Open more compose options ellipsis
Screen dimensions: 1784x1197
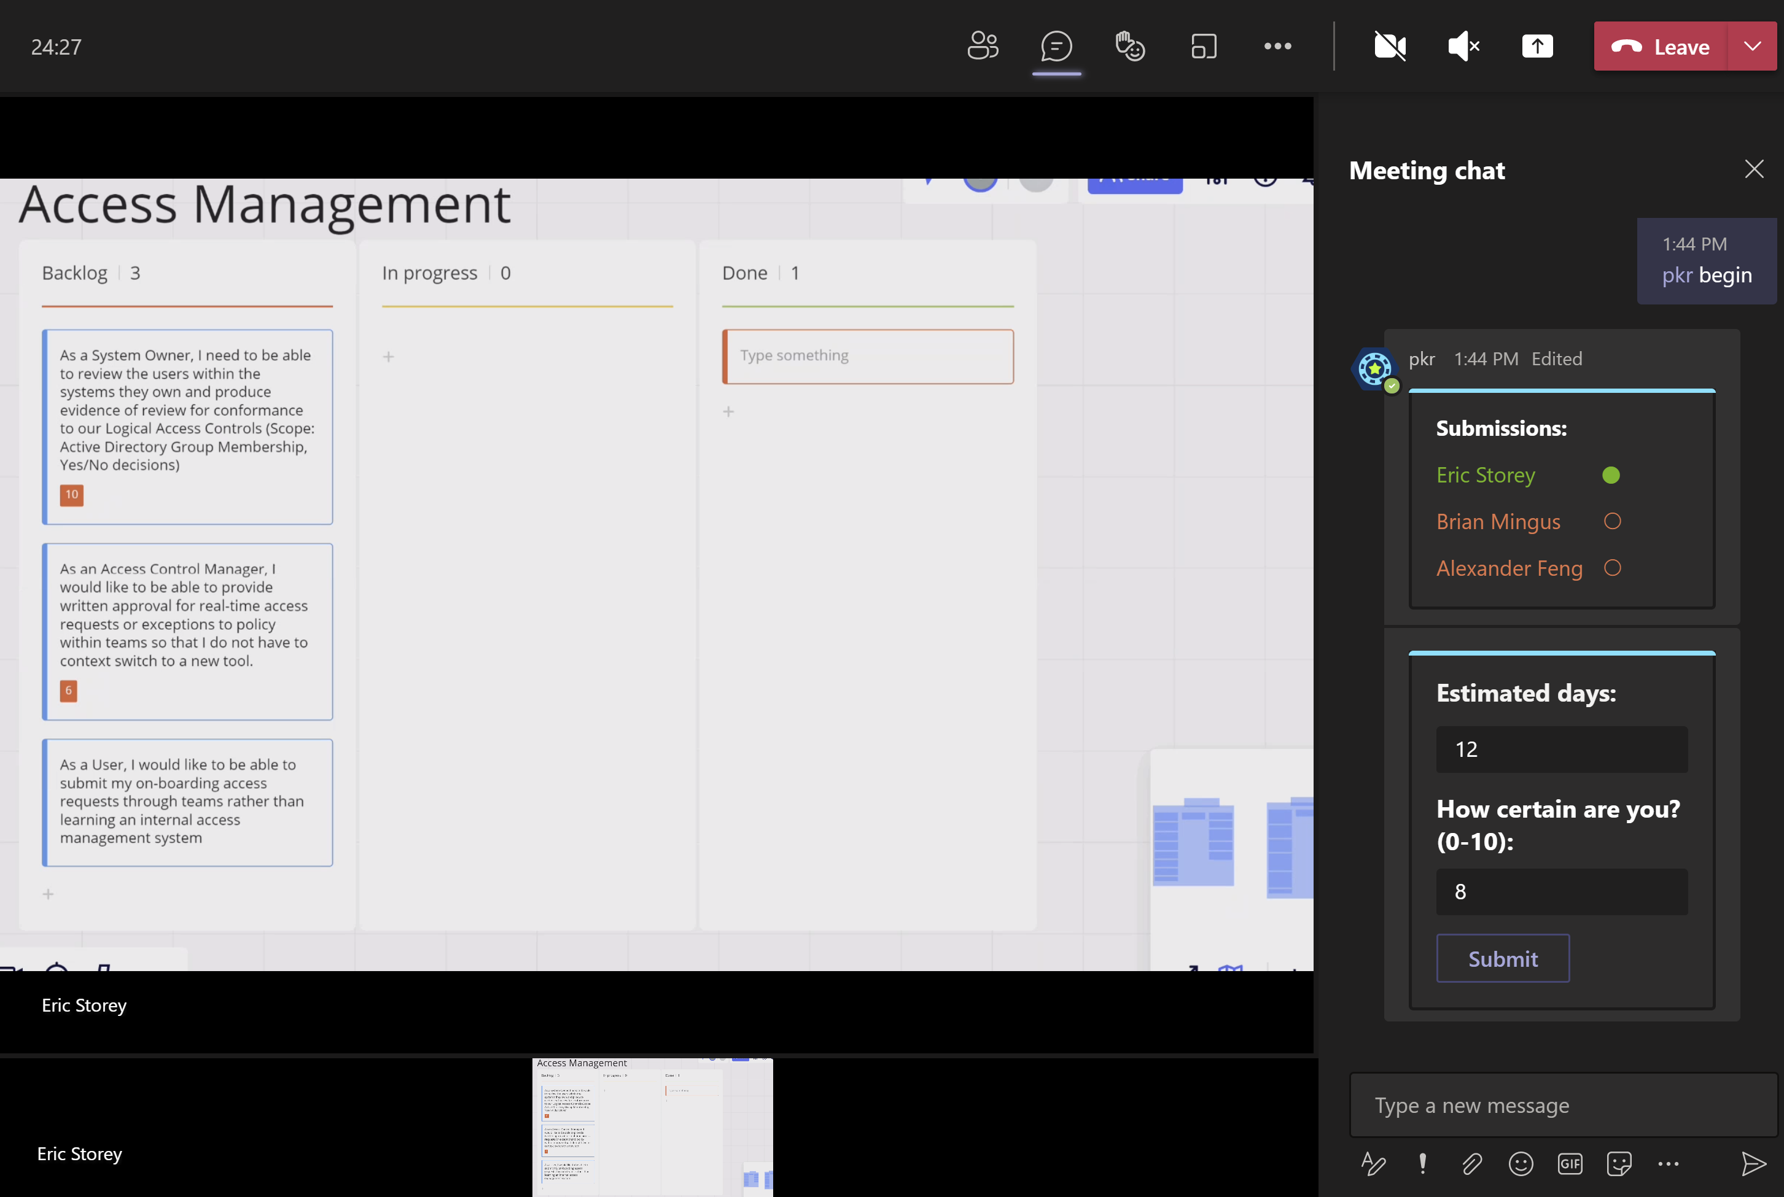(x=1668, y=1163)
